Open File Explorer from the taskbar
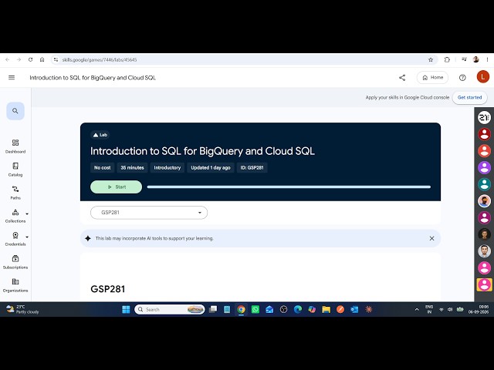 pos(326,310)
